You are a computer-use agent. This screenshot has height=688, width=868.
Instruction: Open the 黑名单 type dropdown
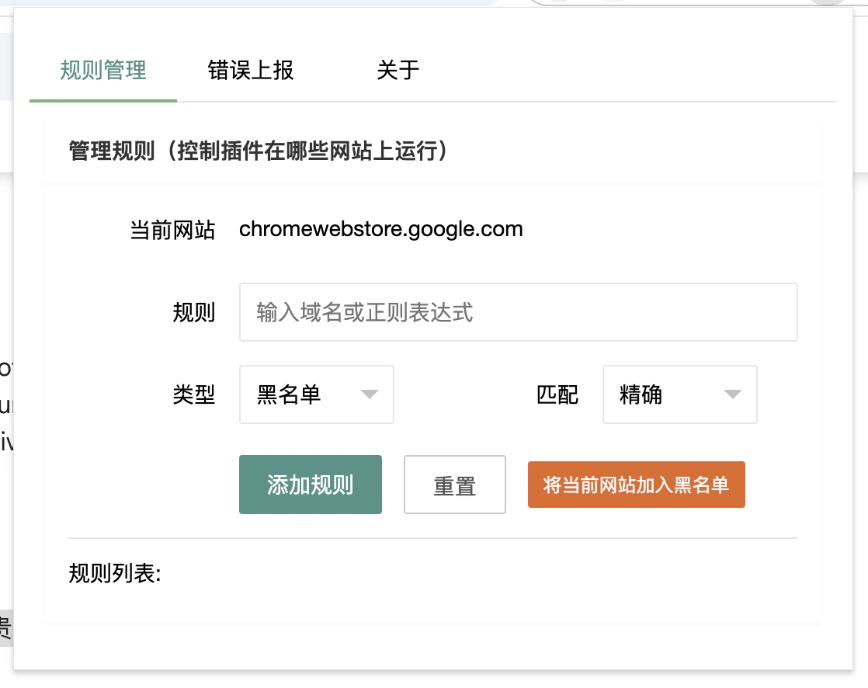coord(316,394)
